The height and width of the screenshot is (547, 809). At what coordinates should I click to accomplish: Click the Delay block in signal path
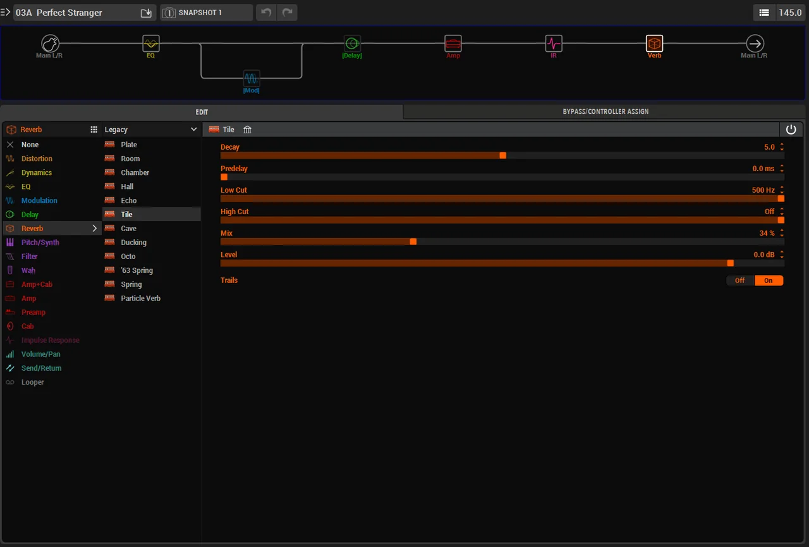[352, 44]
